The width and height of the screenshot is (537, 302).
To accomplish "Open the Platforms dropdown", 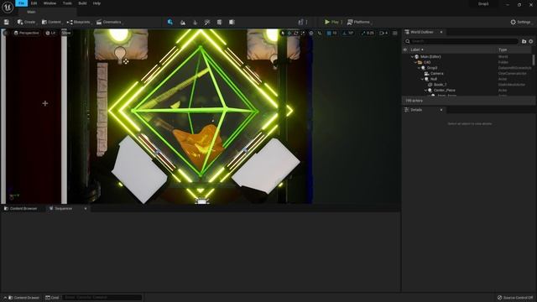I will [359, 22].
